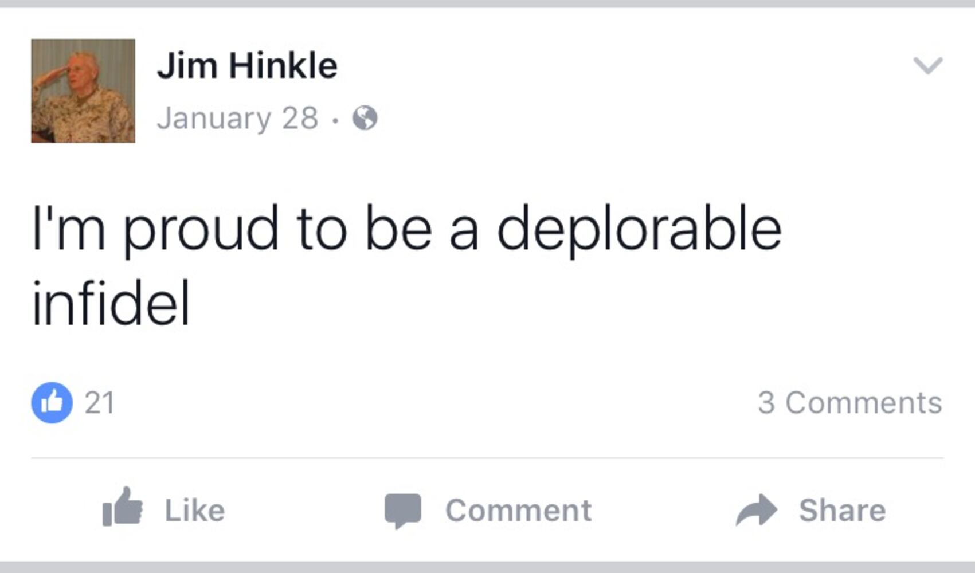
Task: Open the January 28 timestamp link
Action: point(237,119)
